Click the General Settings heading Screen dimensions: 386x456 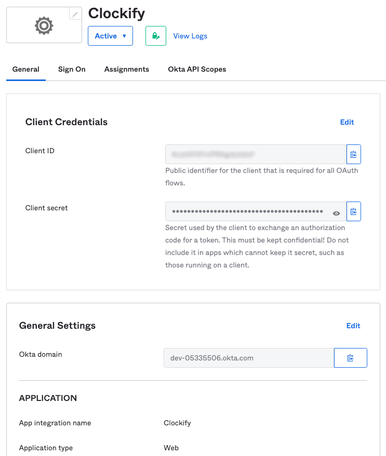[57, 326]
